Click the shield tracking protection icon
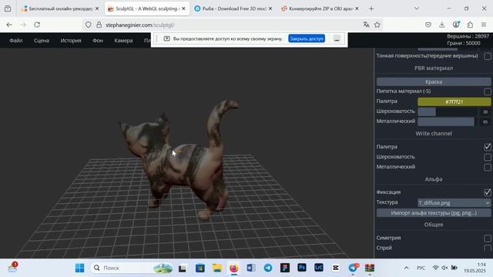Image resolution: width=493 pixels, height=277 pixels. tap(88, 25)
